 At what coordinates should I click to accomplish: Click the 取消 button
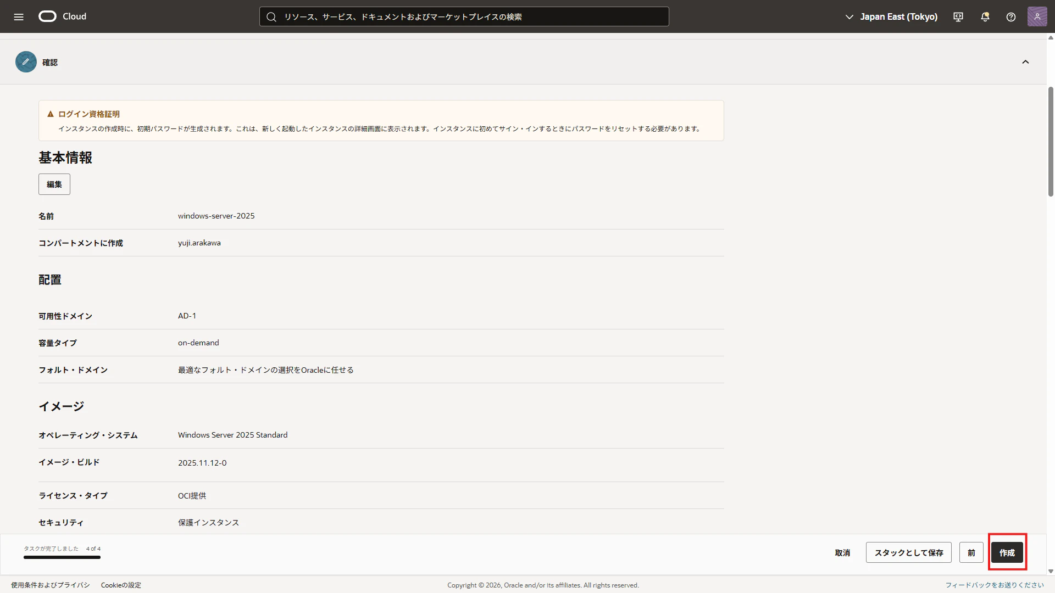click(x=842, y=553)
